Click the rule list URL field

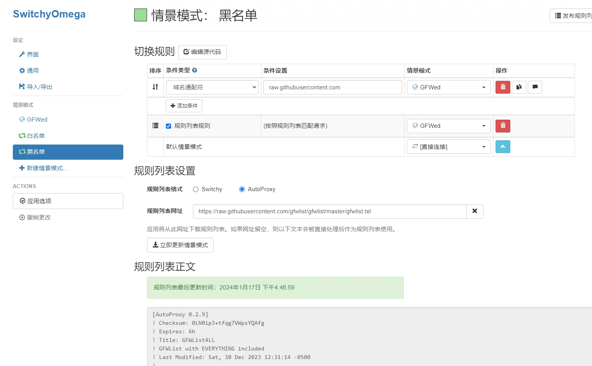(x=330, y=211)
